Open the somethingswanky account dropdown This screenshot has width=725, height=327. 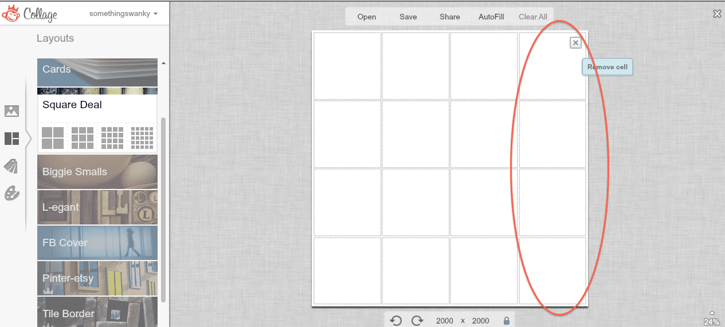(123, 14)
